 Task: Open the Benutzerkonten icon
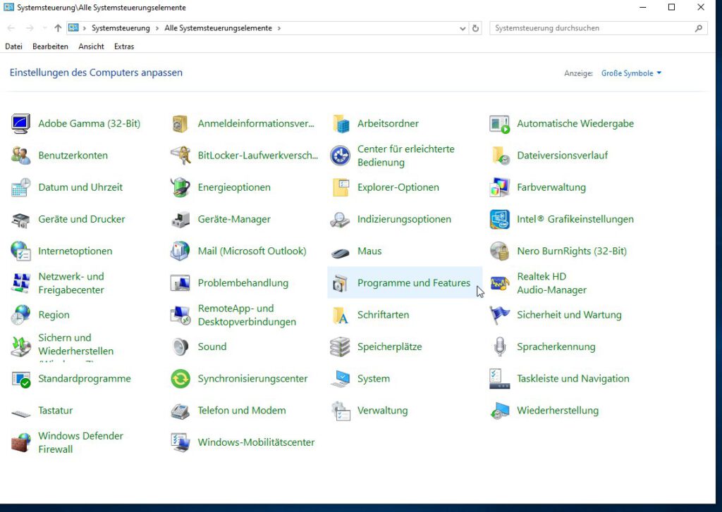20,156
